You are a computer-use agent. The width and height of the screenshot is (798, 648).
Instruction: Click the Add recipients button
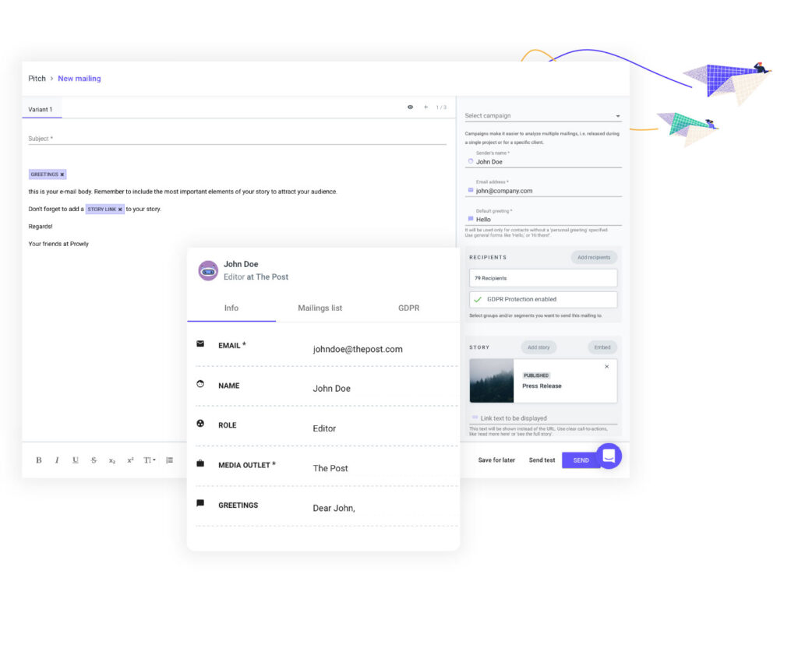coord(594,257)
